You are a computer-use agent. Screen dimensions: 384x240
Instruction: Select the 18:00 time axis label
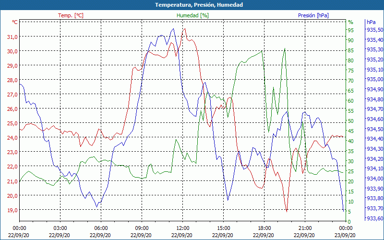point(264,228)
